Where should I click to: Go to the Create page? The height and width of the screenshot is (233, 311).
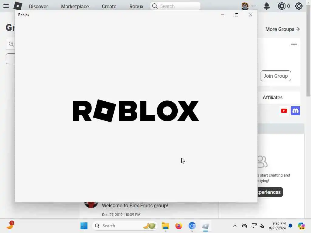tap(109, 6)
